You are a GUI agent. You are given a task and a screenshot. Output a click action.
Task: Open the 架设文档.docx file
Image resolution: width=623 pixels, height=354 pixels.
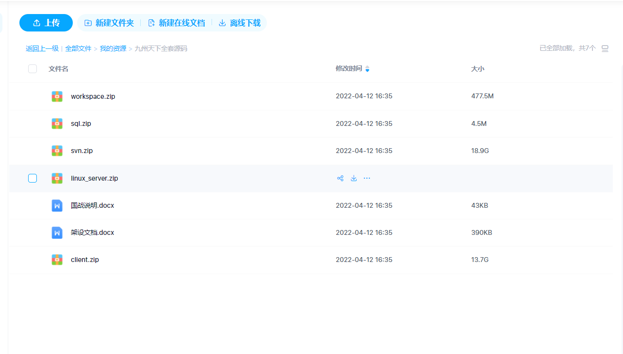click(93, 232)
